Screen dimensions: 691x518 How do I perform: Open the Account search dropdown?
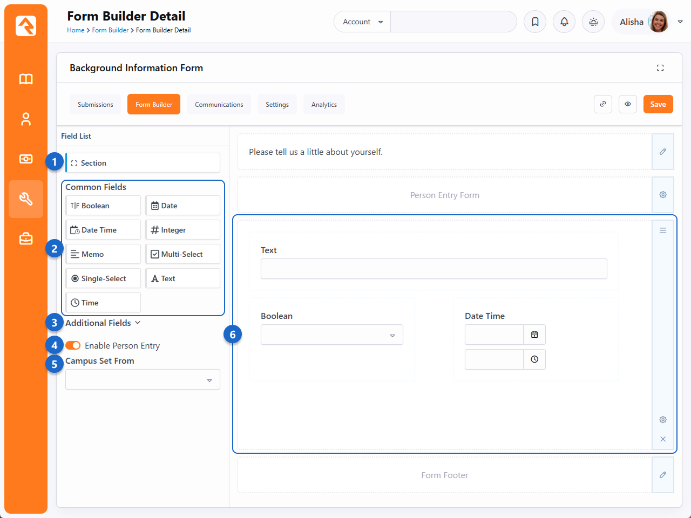pos(362,22)
